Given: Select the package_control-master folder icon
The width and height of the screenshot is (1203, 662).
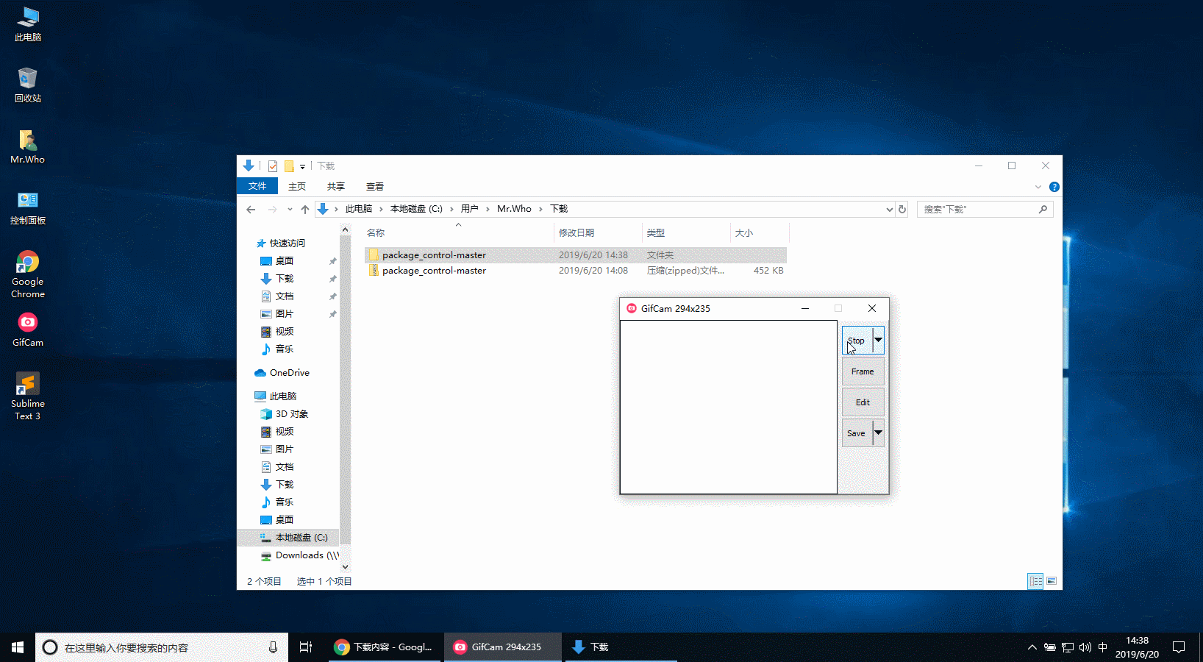Looking at the screenshot, I should click(374, 255).
